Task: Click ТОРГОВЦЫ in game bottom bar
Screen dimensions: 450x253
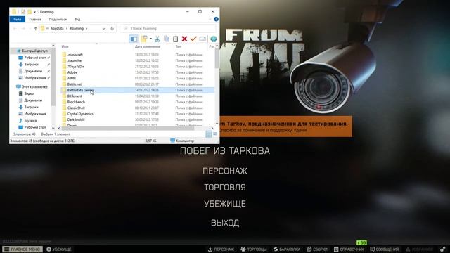Action: tap(254, 249)
